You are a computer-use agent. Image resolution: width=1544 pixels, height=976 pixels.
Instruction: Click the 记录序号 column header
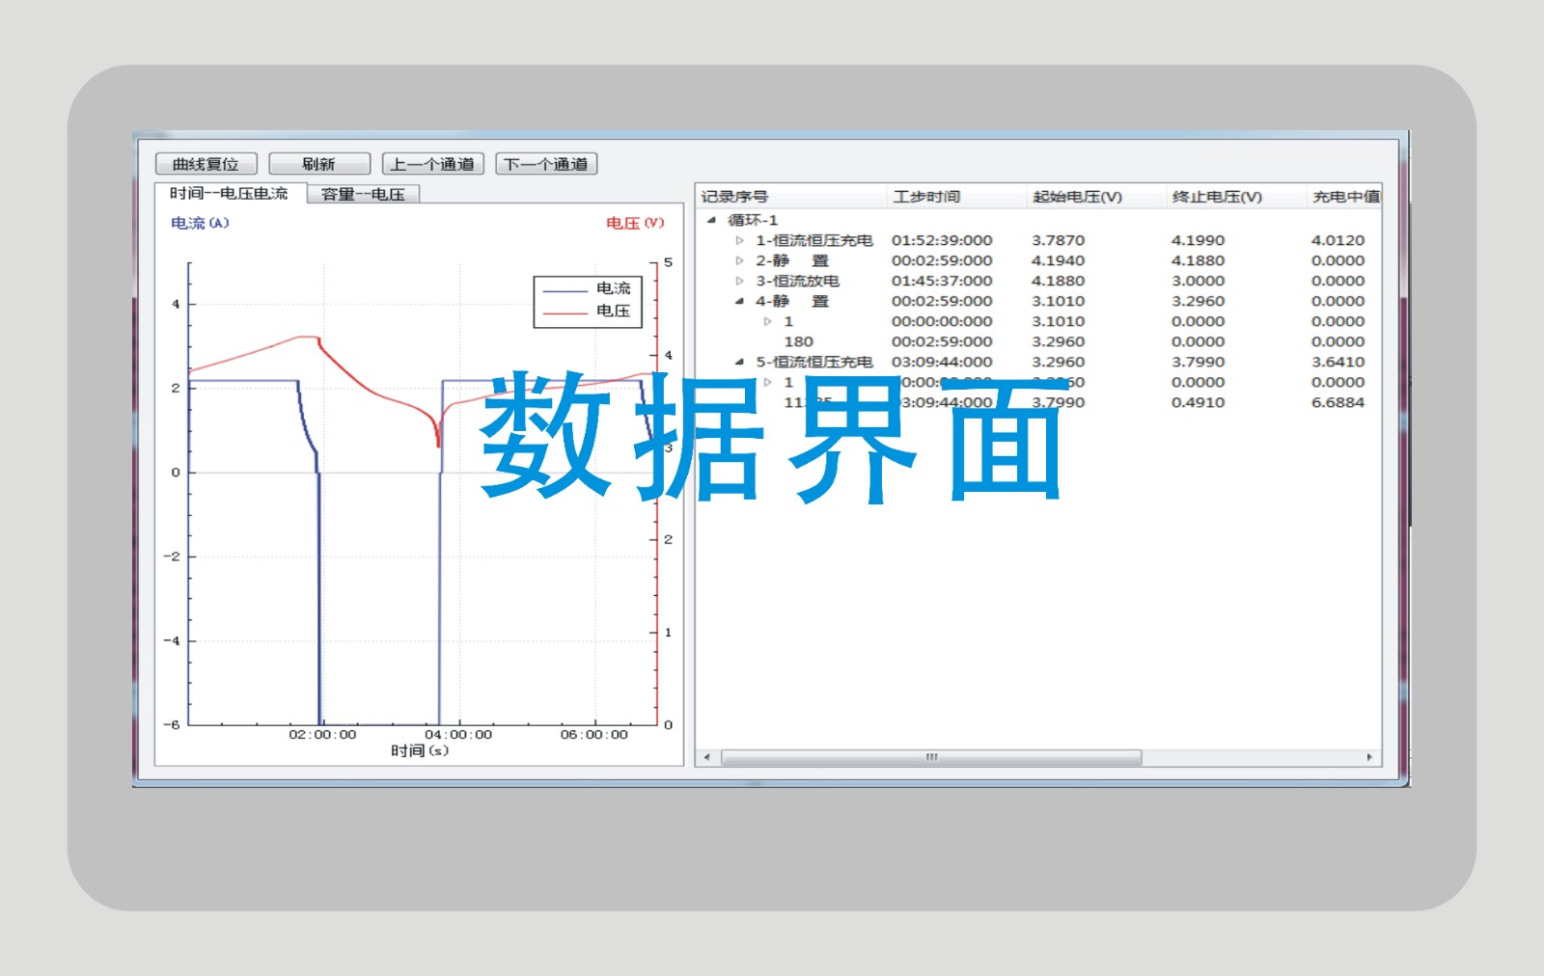pos(734,197)
